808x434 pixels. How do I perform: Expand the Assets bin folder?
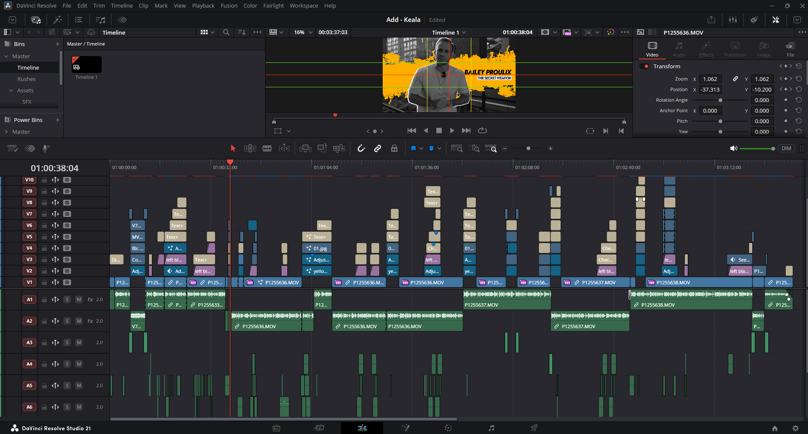(11, 91)
